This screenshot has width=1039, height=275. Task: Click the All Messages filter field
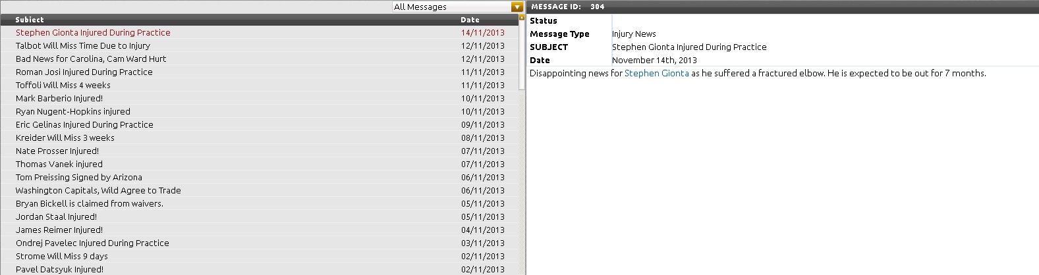(451, 7)
